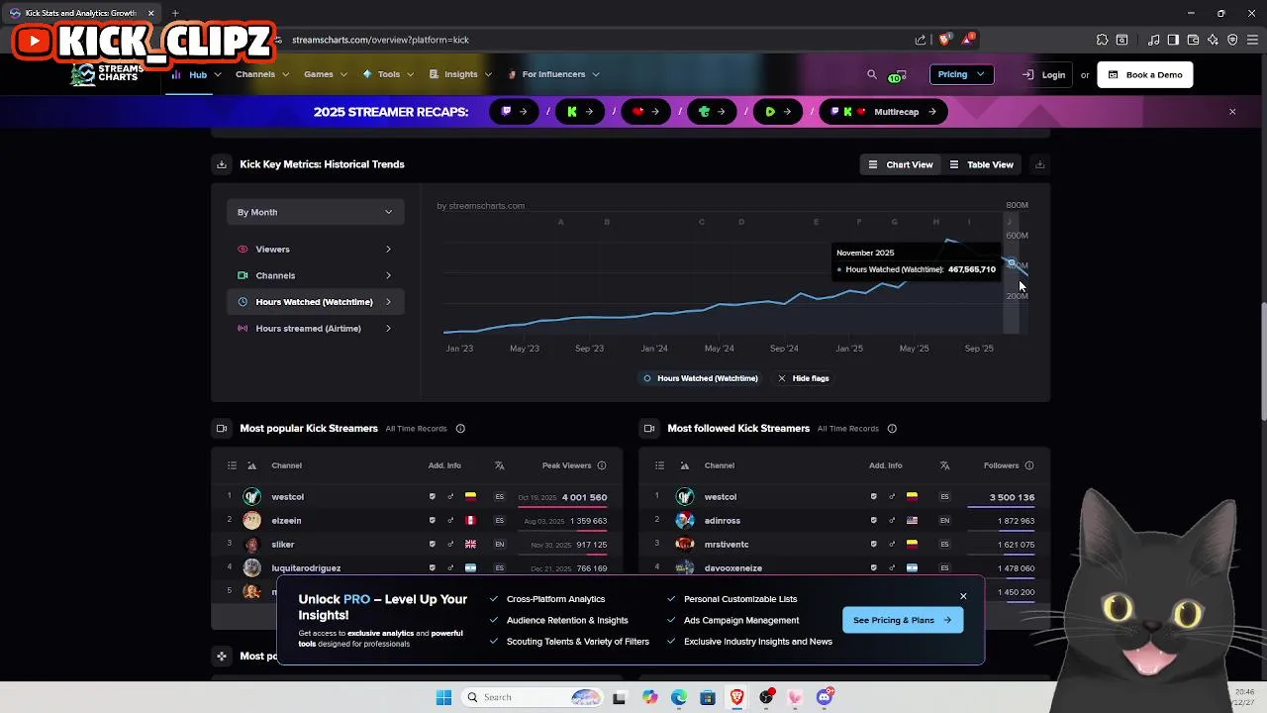The width and height of the screenshot is (1267, 713).
Task: Download the Historical Trends chart data icon
Action: click(222, 164)
